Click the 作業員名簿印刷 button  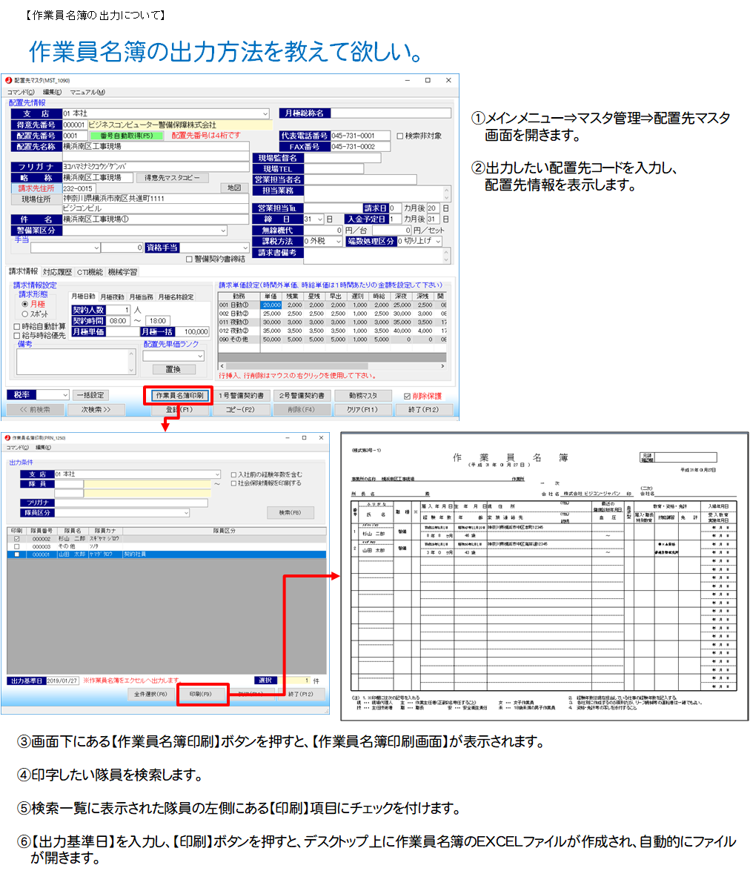pos(179,396)
